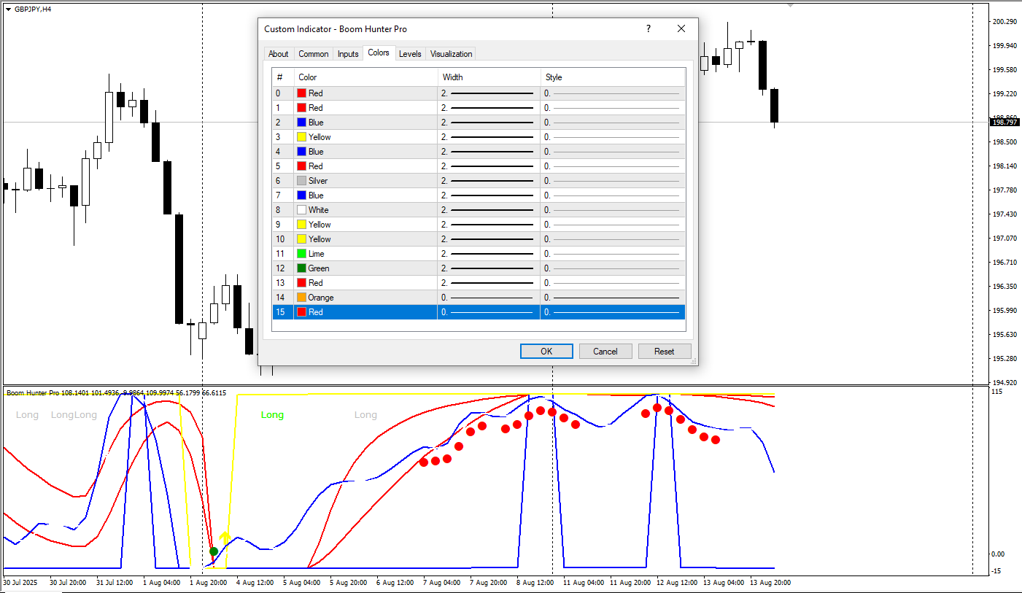1022x593 pixels.
Task: Click the Orange color swatch in row 14
Action: click(301, 298)
